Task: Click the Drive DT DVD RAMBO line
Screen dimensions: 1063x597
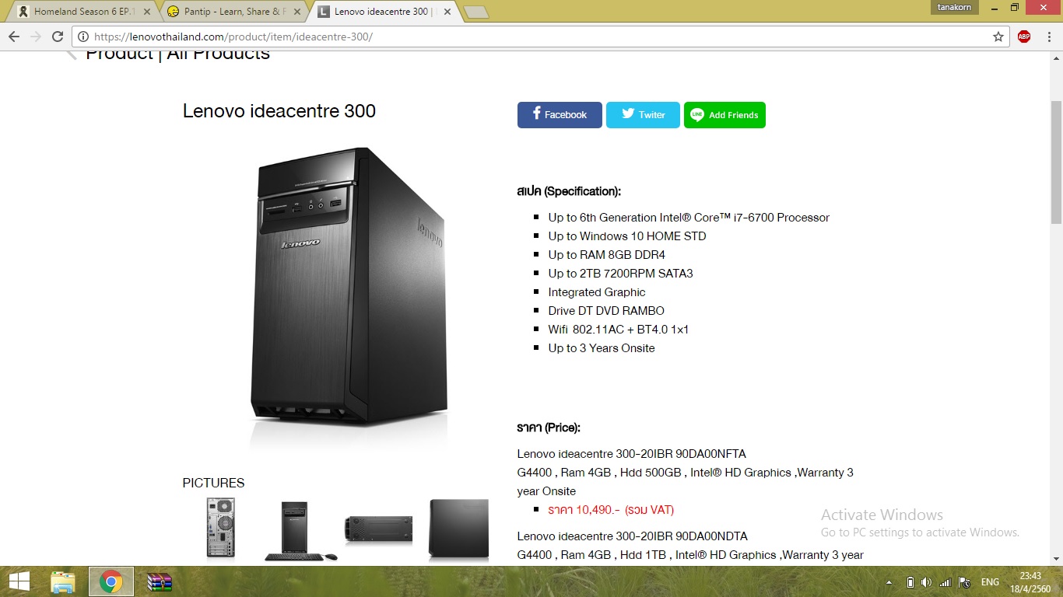Action: [606, 311]
